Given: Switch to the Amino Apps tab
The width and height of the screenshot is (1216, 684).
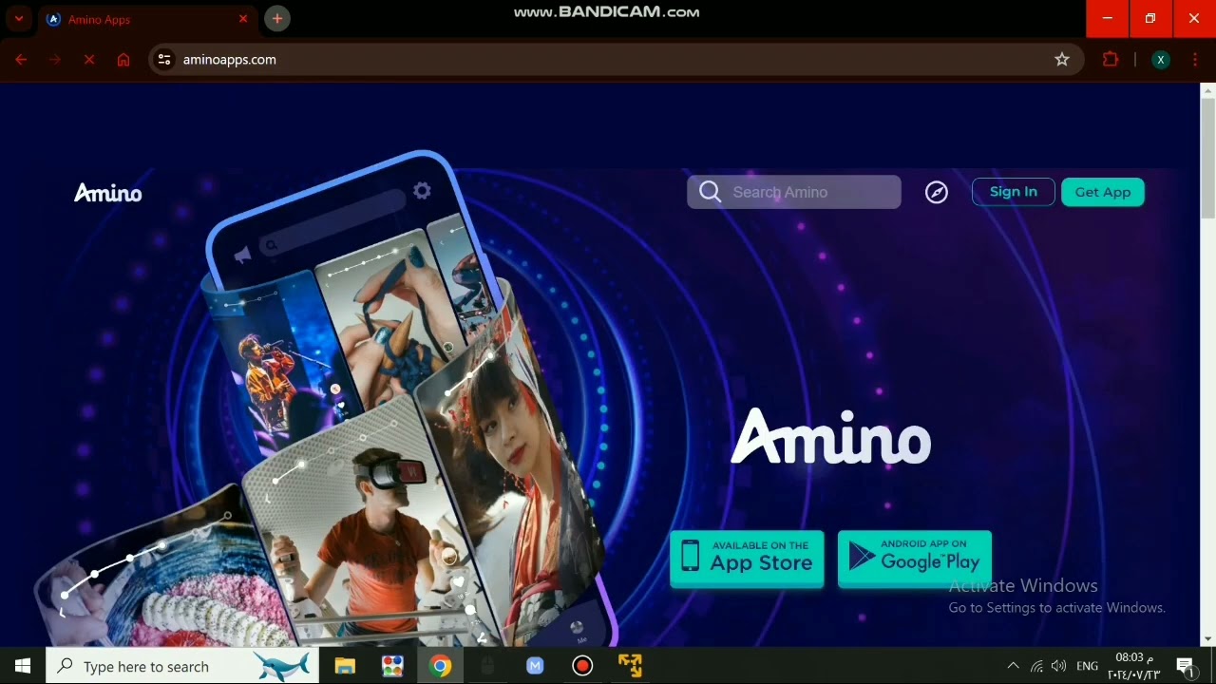Looking at the screenshot, I should [147, 19].
